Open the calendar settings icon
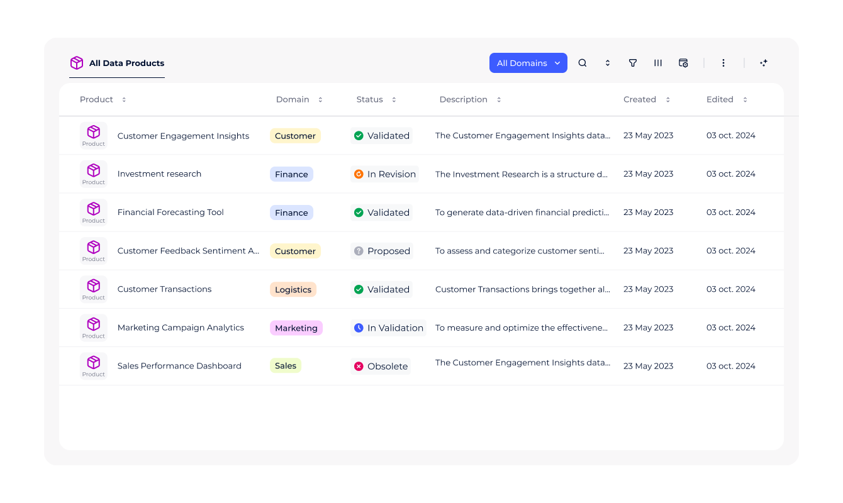Viewport: 843px width, 503px height. pyautogui.click(x=683, y=63)
